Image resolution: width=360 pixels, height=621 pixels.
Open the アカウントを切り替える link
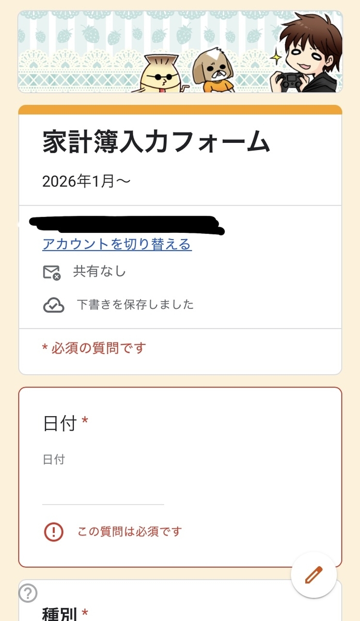pos(116,246)
